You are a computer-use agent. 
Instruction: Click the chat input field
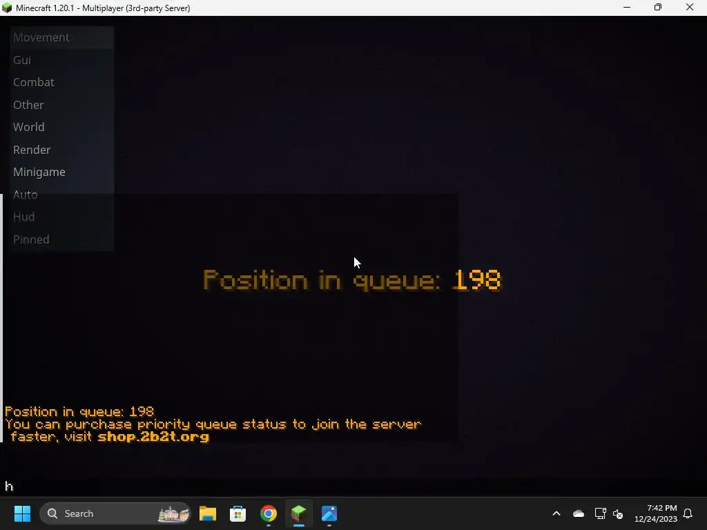click(x=353, y=487)
